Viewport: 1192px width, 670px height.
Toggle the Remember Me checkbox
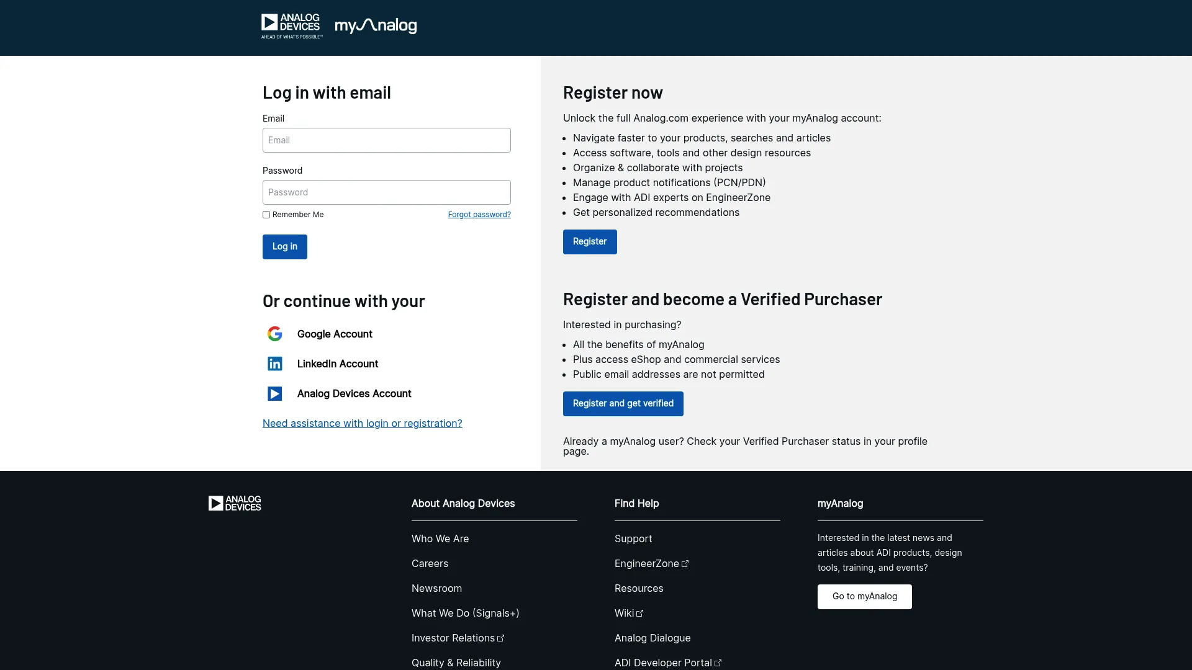point(266,215)
